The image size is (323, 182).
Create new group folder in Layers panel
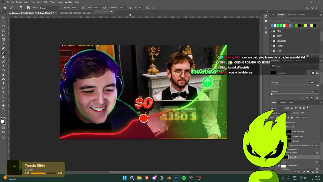[308, 172]
